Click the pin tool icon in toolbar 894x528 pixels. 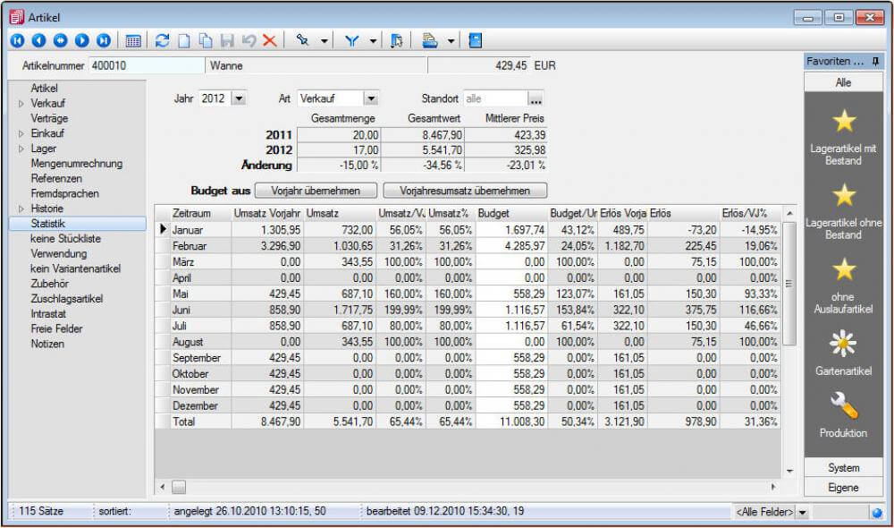[303, 40]
